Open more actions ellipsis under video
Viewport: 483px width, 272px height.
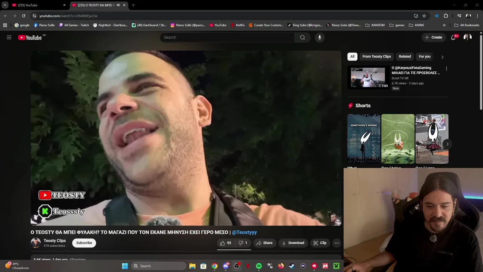(337, 243)
